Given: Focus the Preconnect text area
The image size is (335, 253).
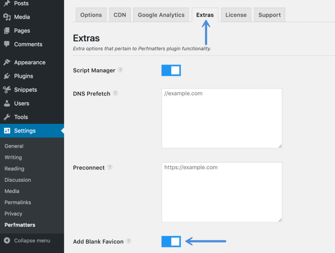Looking at the screenshot, I should (x=222, y=192).
